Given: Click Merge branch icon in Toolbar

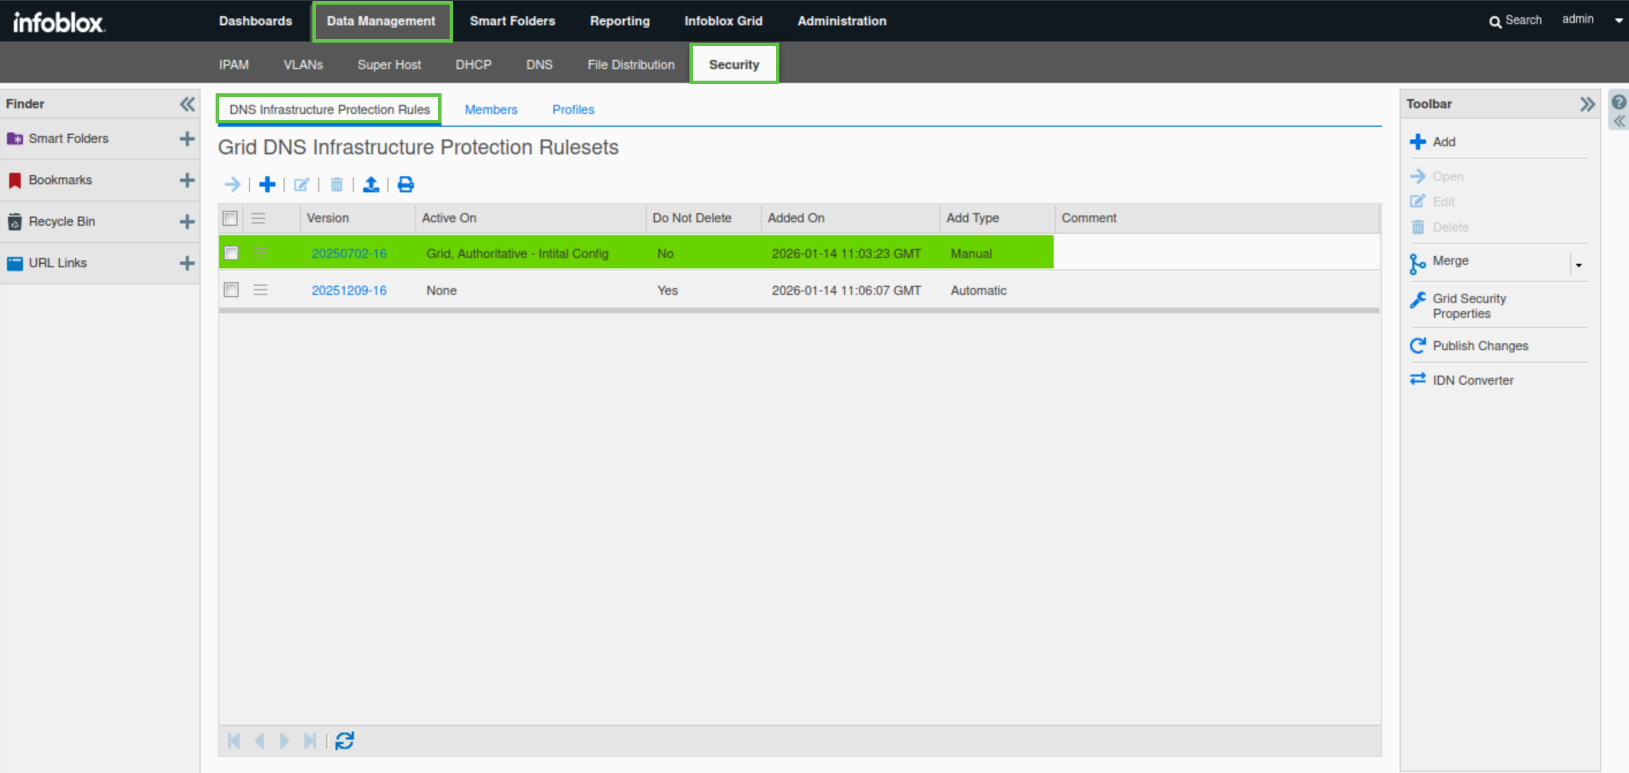Looking at the screenshot, I should pyautogui.click(x=1417, y=264).
